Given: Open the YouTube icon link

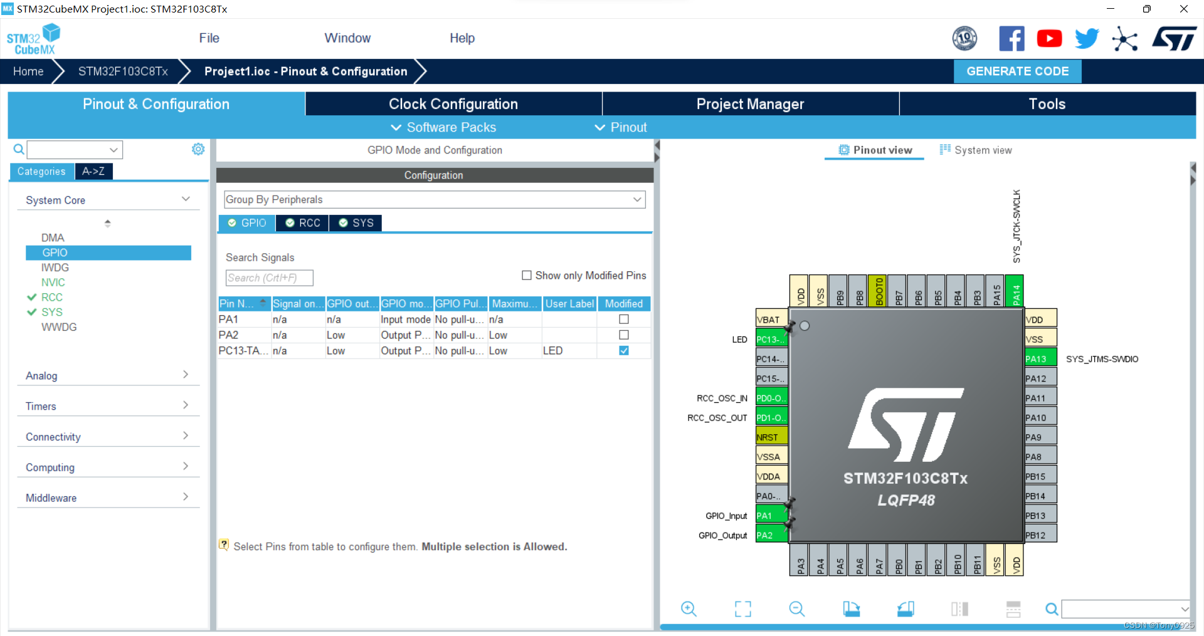Looking at the screenshot, I should point(1049,39).
